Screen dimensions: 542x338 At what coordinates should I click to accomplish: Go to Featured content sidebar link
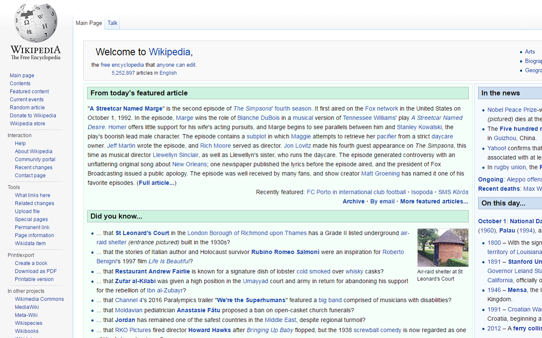[29, 92]
